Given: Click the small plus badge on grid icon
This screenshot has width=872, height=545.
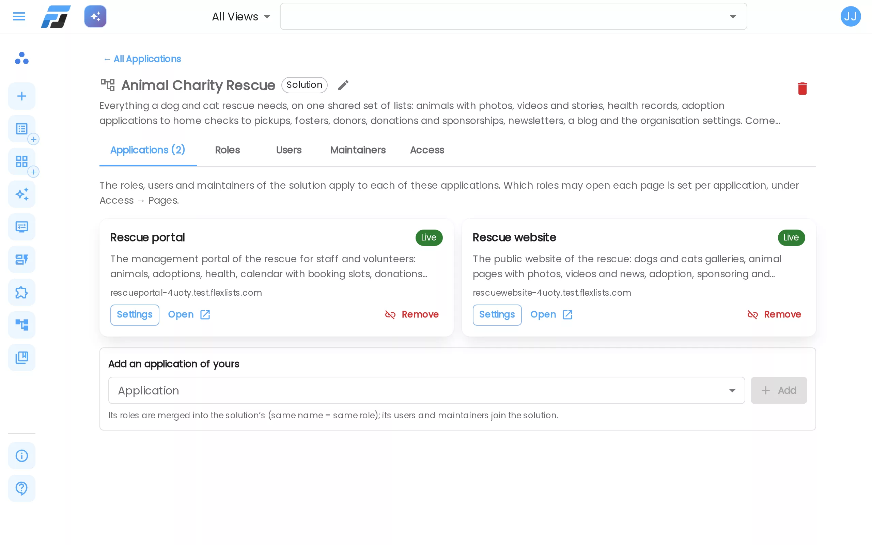Looking at the screenshot, I should (33, 172).
